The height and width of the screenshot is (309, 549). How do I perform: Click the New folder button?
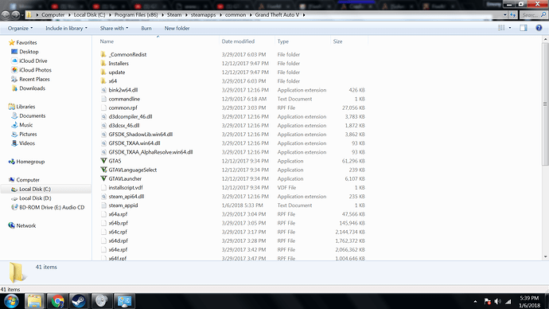177,29
